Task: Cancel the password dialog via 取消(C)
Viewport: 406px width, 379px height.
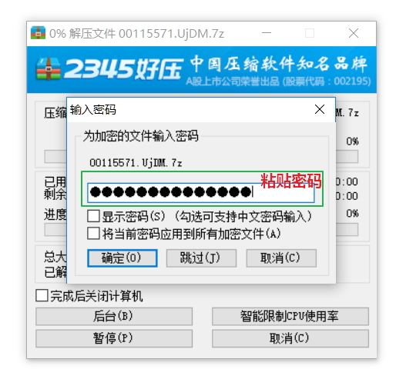Action: pyautogui.click(x=281, y=258)
